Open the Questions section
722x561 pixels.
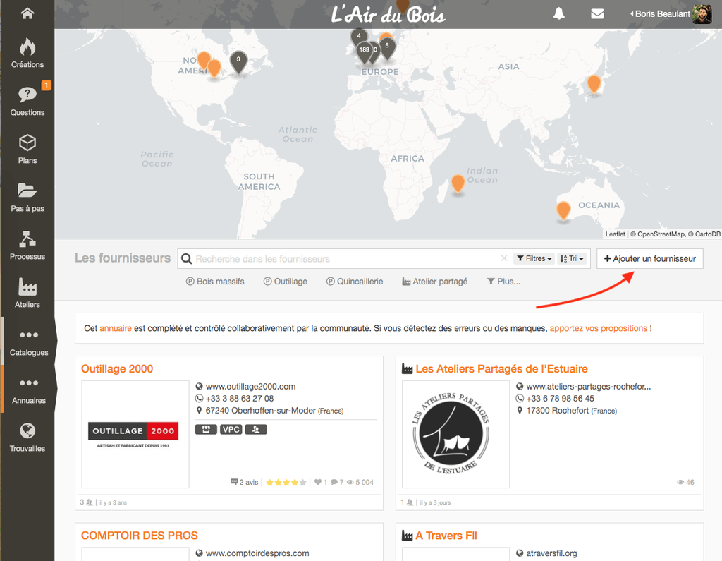click(27, 102)
